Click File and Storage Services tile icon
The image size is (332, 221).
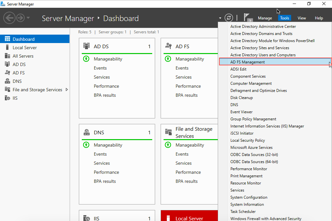pyautogui.click(x=168, y=132)
